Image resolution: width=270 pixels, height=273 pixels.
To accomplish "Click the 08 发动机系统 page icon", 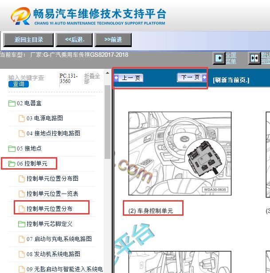I will 22,254.
